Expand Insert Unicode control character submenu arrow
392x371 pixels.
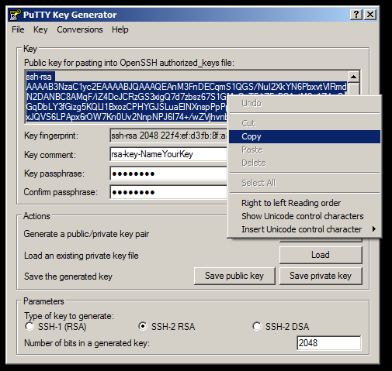coord(373,229)
